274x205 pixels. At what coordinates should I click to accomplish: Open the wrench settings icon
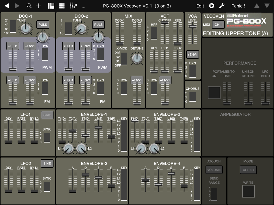pos(222,6)
